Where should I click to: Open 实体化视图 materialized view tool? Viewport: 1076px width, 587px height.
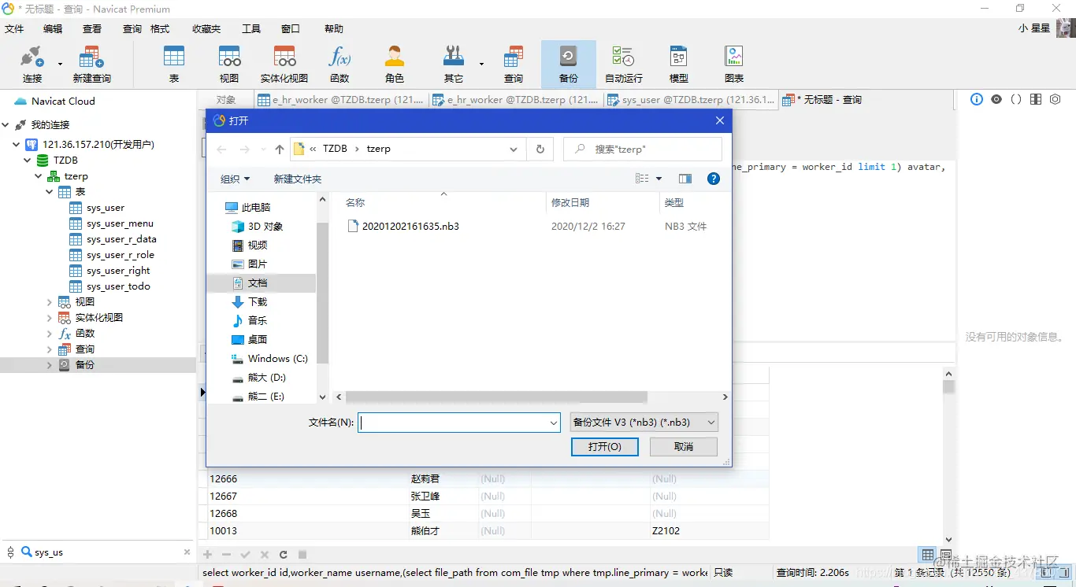click(284, 65)
